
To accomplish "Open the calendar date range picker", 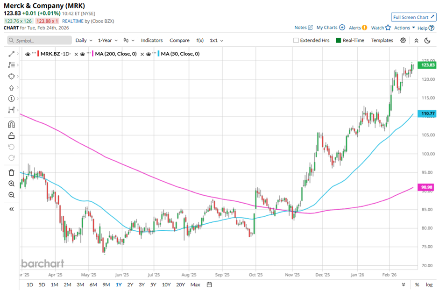I will pyautogui.click(x=209, y=284).
